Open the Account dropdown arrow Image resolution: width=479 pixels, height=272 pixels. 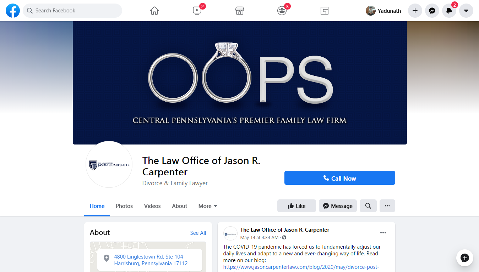(466, 11)
